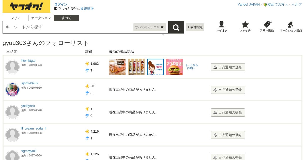Viewport: 305px width, 160px height.
Task: Register listing notifications for yhokyaru
Action: pyautogui.click(x=228, y=113)
